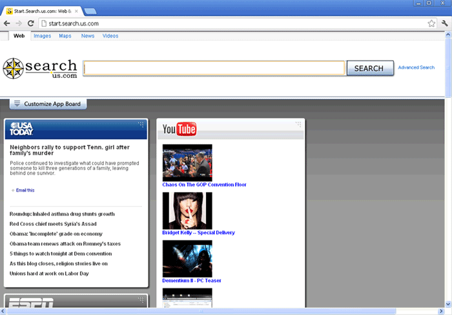Click the browser back arrow
This screenshot has height=315, width=452.
pos(7,23)
